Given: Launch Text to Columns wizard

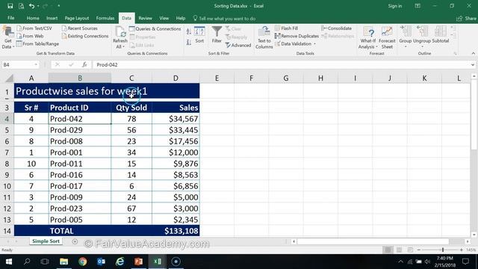Looking at the screenshot, I should pyautogui.click(x=264, y=37).
